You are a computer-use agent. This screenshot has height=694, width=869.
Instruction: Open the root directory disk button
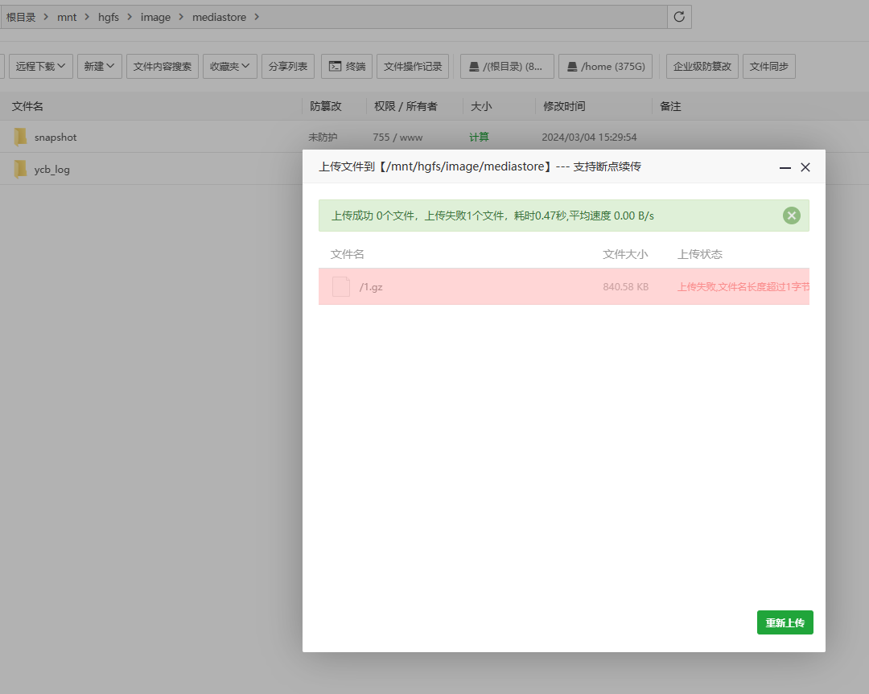point(507,67)
